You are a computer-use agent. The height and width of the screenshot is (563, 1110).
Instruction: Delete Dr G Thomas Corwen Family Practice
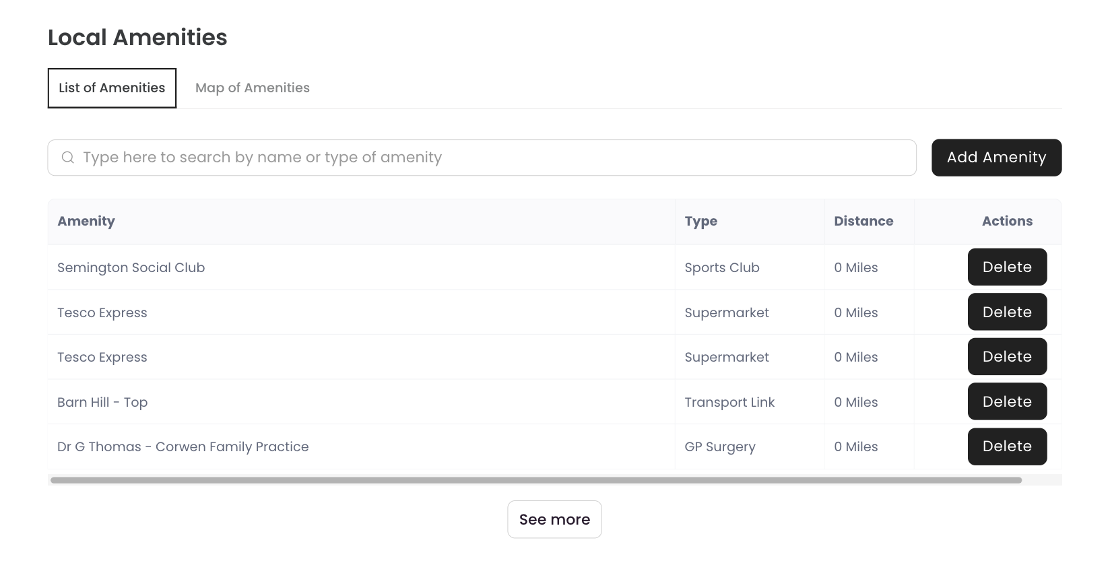(1007, 446)
